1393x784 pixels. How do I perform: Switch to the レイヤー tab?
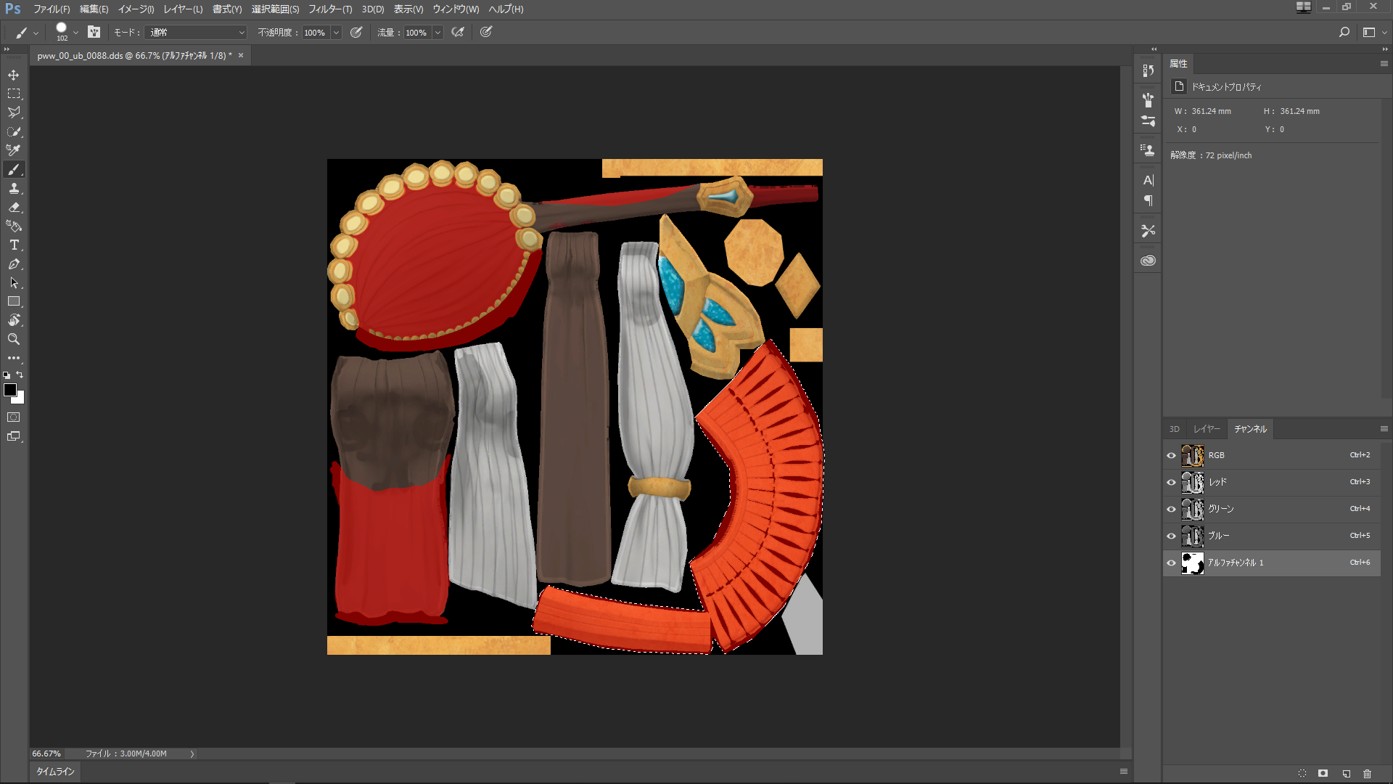coord(1207,429)
